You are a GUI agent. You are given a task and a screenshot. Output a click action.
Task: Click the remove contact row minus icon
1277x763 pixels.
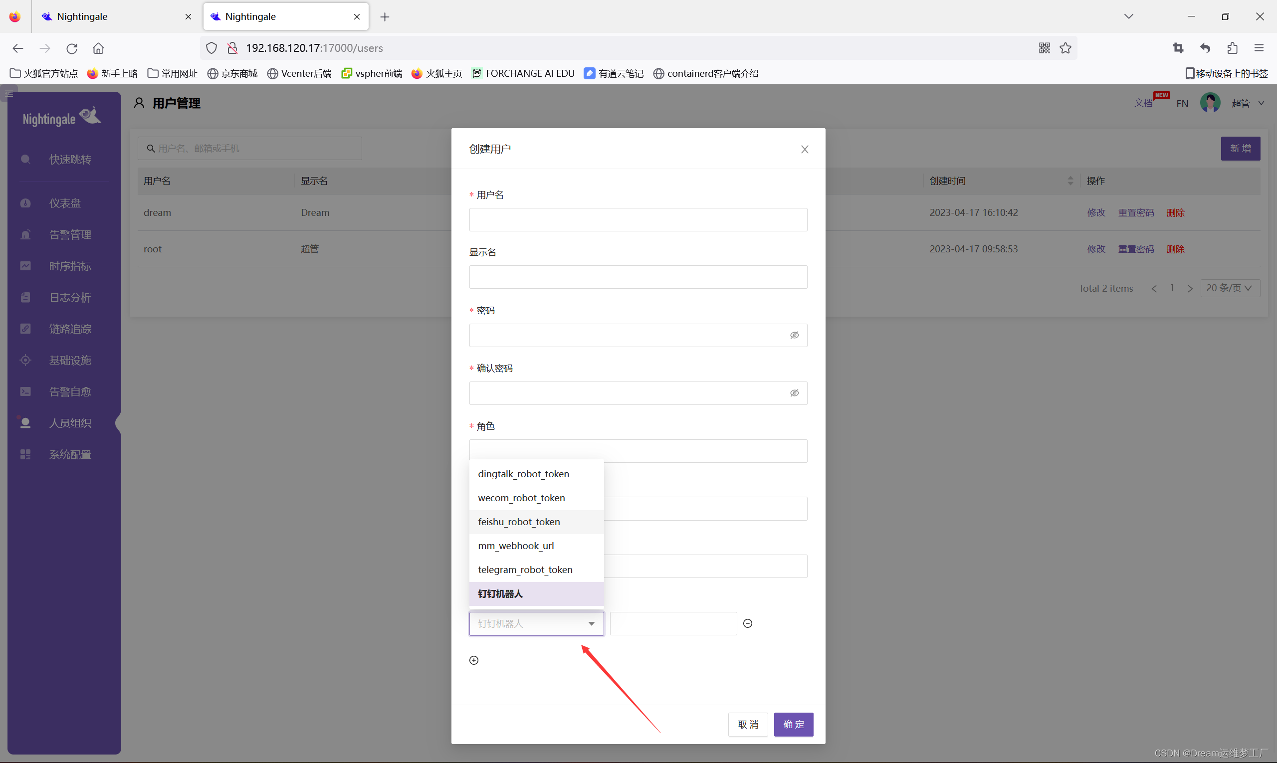pyautogui.click(x=748, y=624)
